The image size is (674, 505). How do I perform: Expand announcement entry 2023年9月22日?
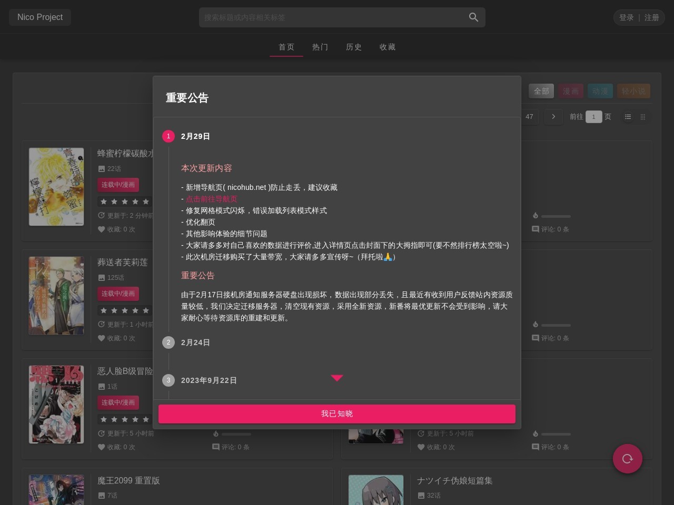click(x=209, y=380)
